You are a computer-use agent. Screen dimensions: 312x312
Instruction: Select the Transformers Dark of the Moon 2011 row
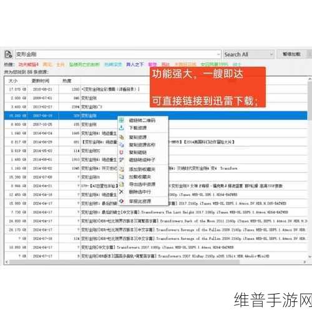156,221
